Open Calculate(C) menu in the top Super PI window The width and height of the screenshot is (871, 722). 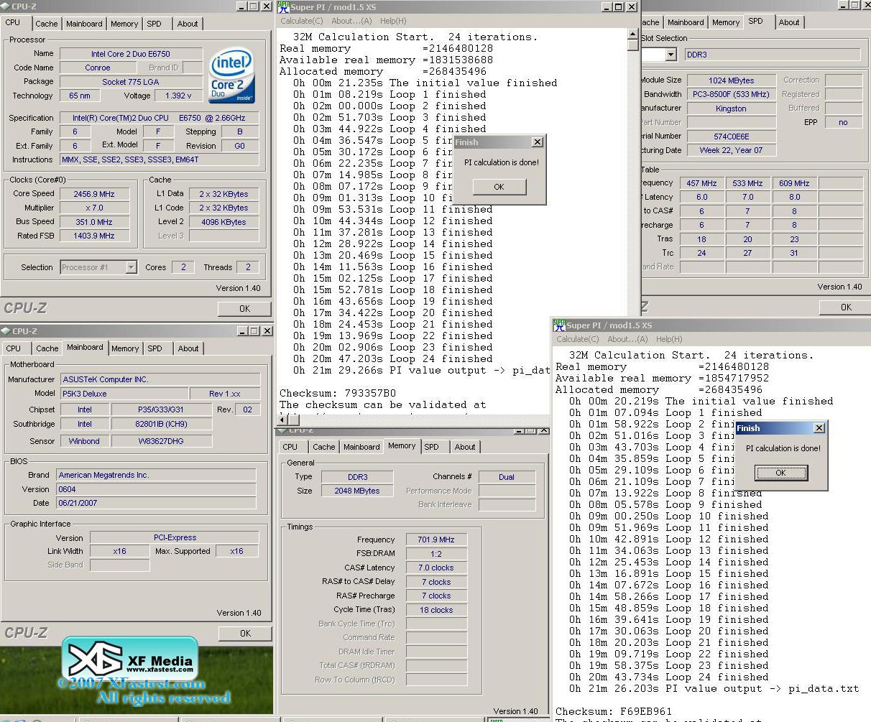(301, 21)
